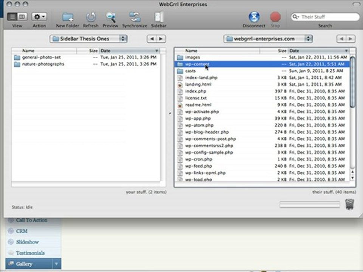The image size is (363, 272).
Task: Click the red Stop button
Action: point(275,17)
